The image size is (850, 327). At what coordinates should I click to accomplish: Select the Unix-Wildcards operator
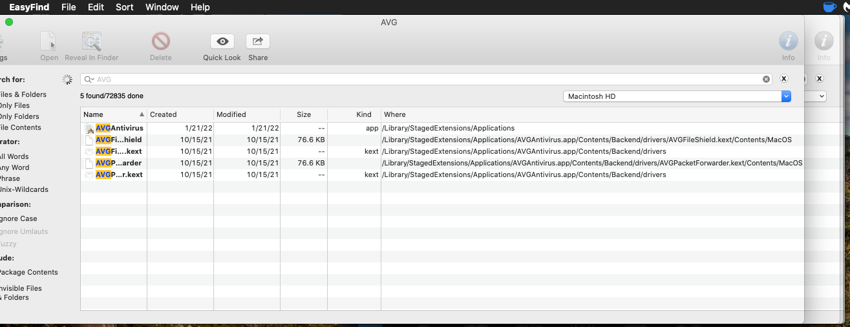(x=24, y=189)
